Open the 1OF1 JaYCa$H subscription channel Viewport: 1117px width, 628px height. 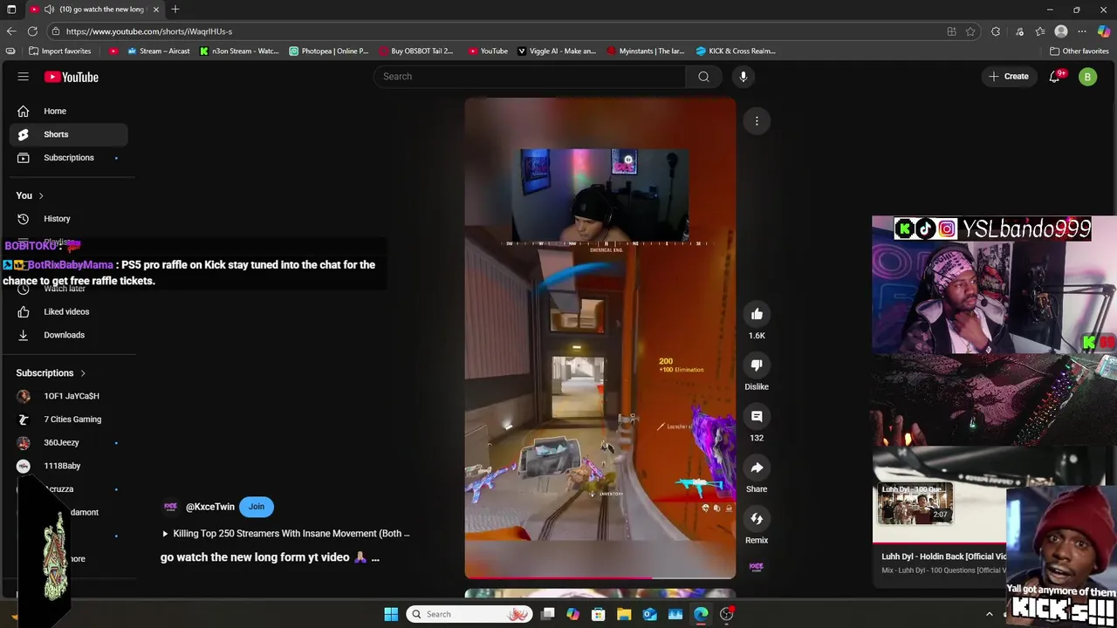click(x=69, y=396)
